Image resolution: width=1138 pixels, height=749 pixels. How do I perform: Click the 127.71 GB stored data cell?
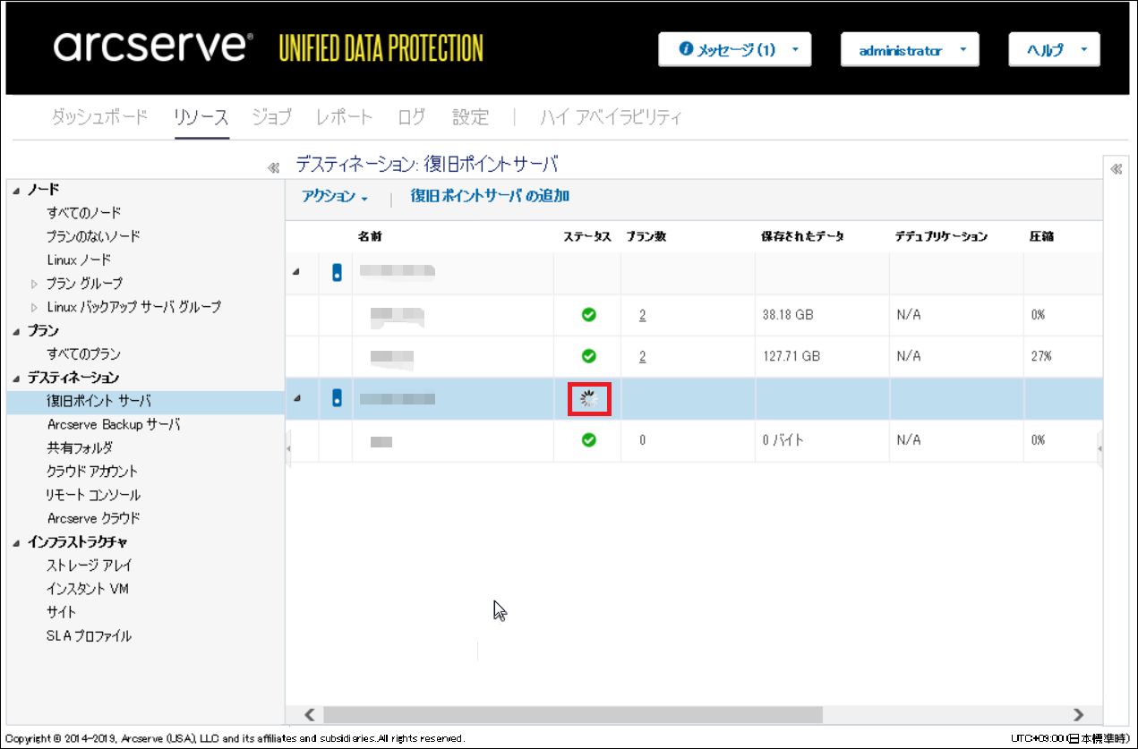pos(791,356)
